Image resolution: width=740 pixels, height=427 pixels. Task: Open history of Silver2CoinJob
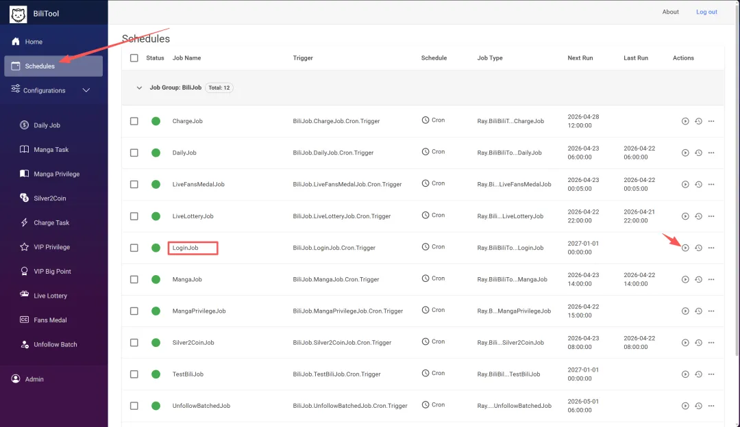[698, 343]
